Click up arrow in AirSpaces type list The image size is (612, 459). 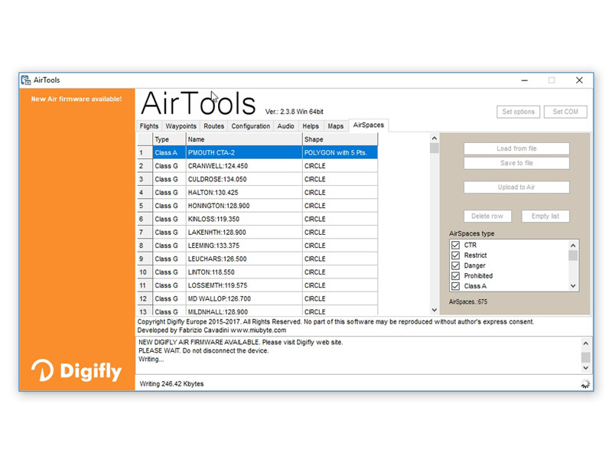(x=573, y=246)
